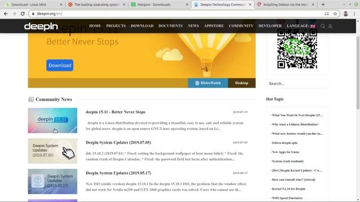This screenshot has width=360, height=202.
Task: Open the HOME menu item
Action: (x=95, y=26)
